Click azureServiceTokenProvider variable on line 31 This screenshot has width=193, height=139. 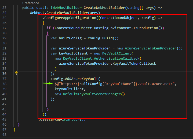(85, 48)
